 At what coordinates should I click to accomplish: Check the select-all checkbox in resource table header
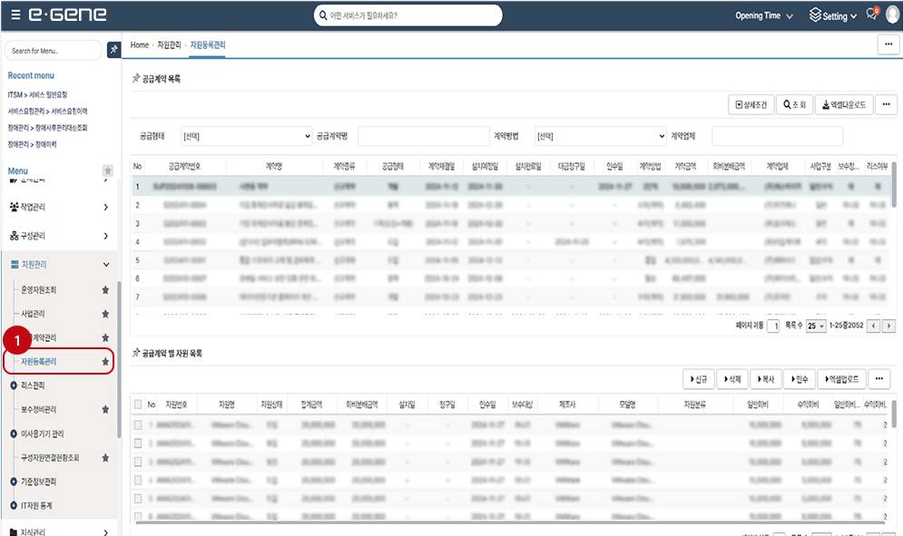pos(138,404)
